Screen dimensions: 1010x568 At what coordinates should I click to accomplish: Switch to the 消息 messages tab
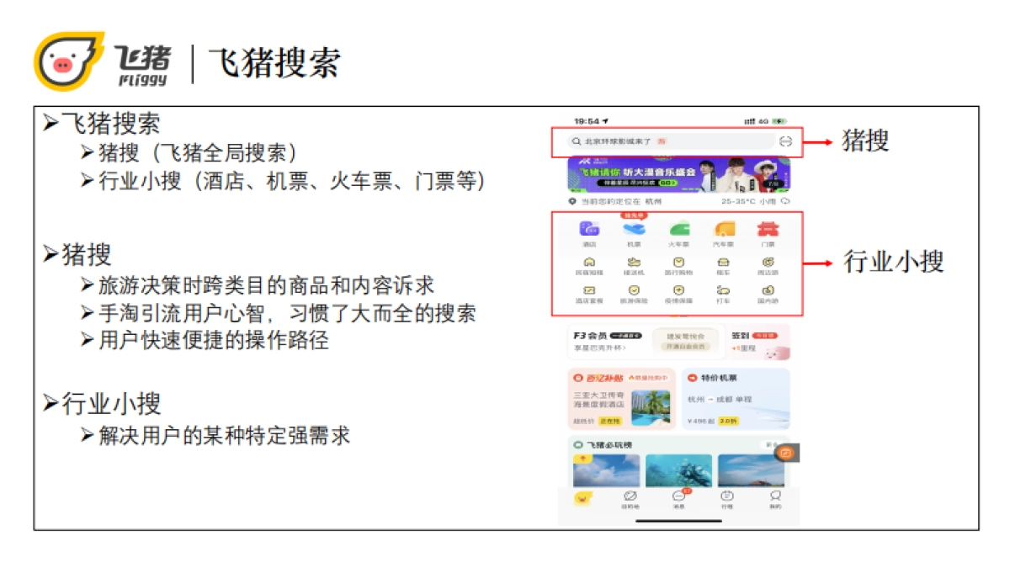[679, 499]
